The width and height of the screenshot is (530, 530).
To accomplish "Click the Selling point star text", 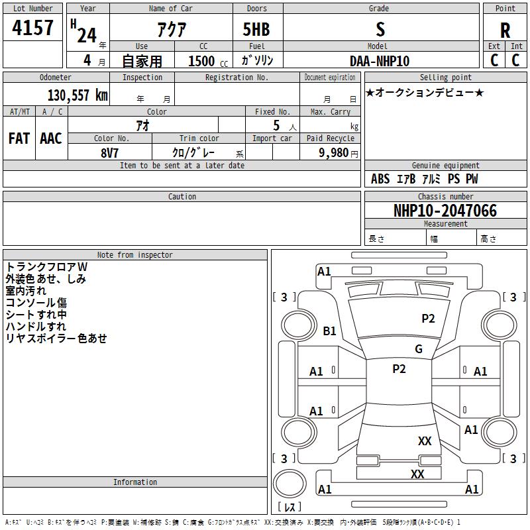I will coord(425,93).
